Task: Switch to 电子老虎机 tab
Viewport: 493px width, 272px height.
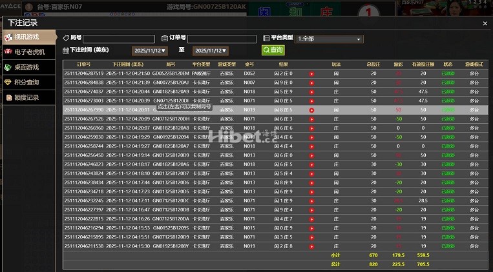Action: point(28,52)
